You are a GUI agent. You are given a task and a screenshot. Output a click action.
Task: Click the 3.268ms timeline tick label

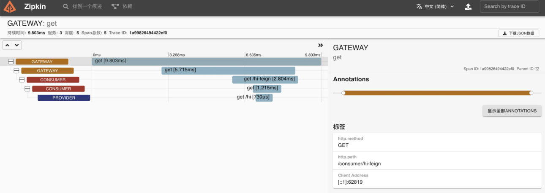point(177,55)
